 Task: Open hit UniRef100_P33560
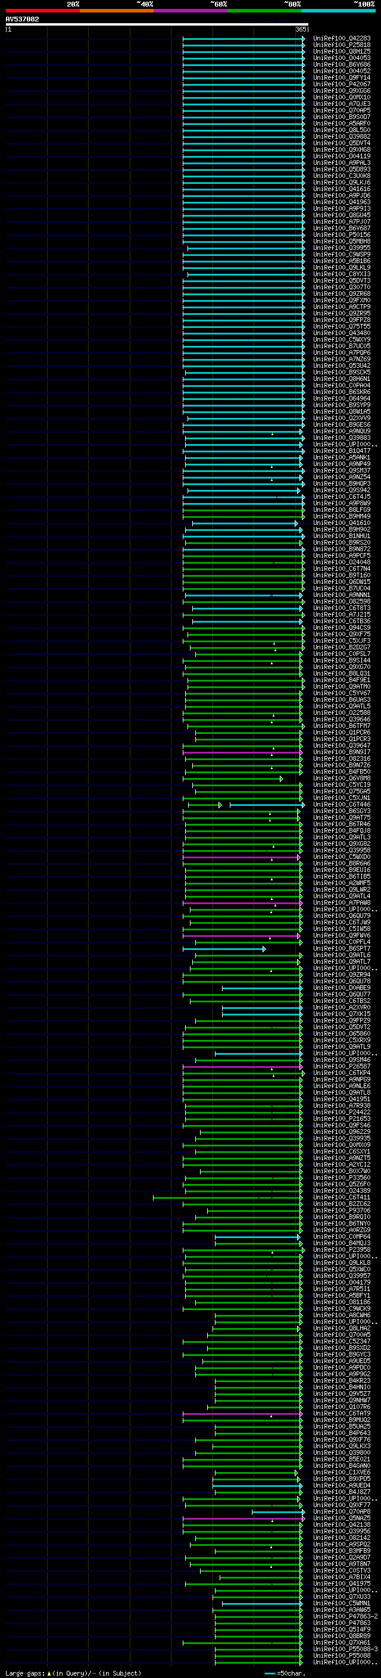pos(342,1178)
